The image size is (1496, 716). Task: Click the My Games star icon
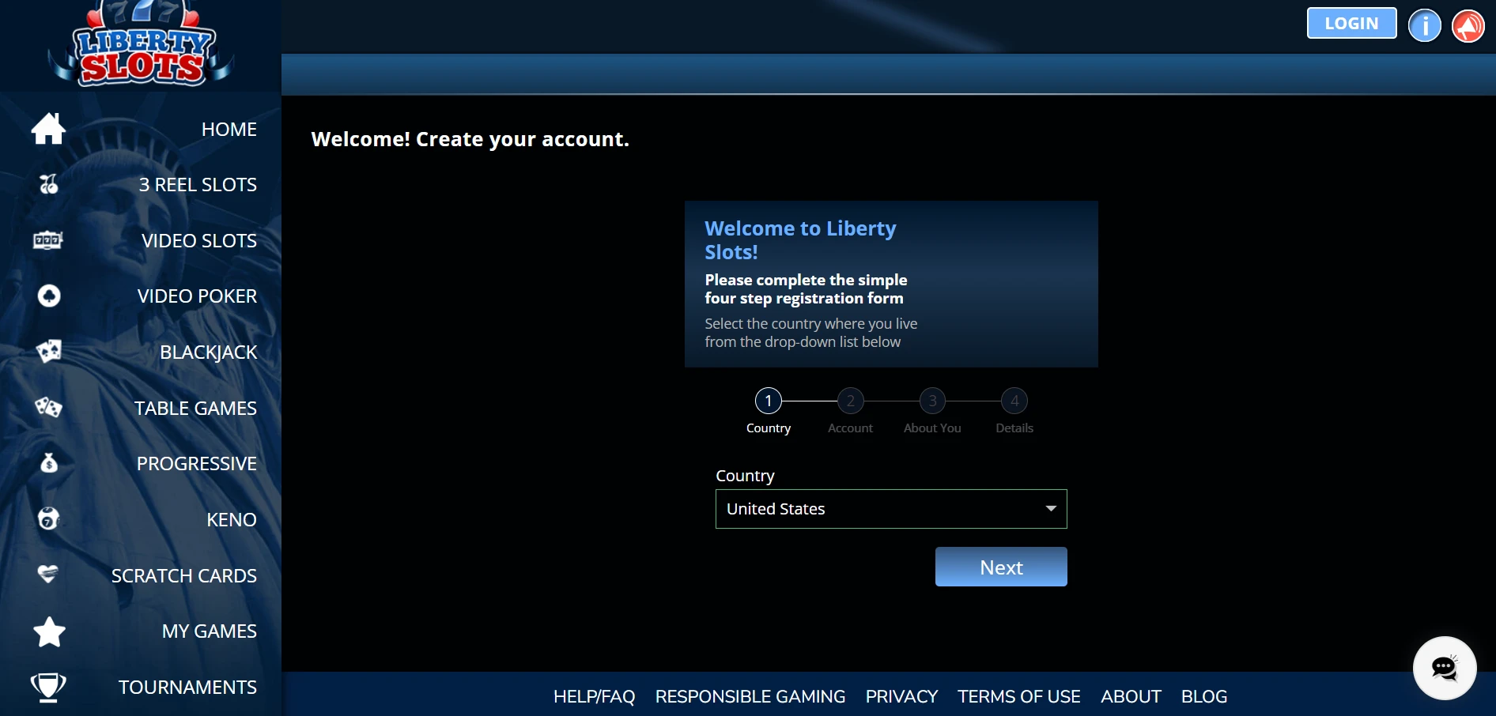point(49,631)
